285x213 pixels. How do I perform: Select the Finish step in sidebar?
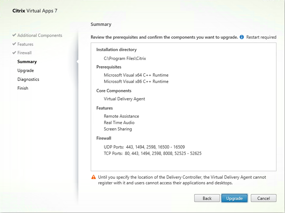point(23,88)
